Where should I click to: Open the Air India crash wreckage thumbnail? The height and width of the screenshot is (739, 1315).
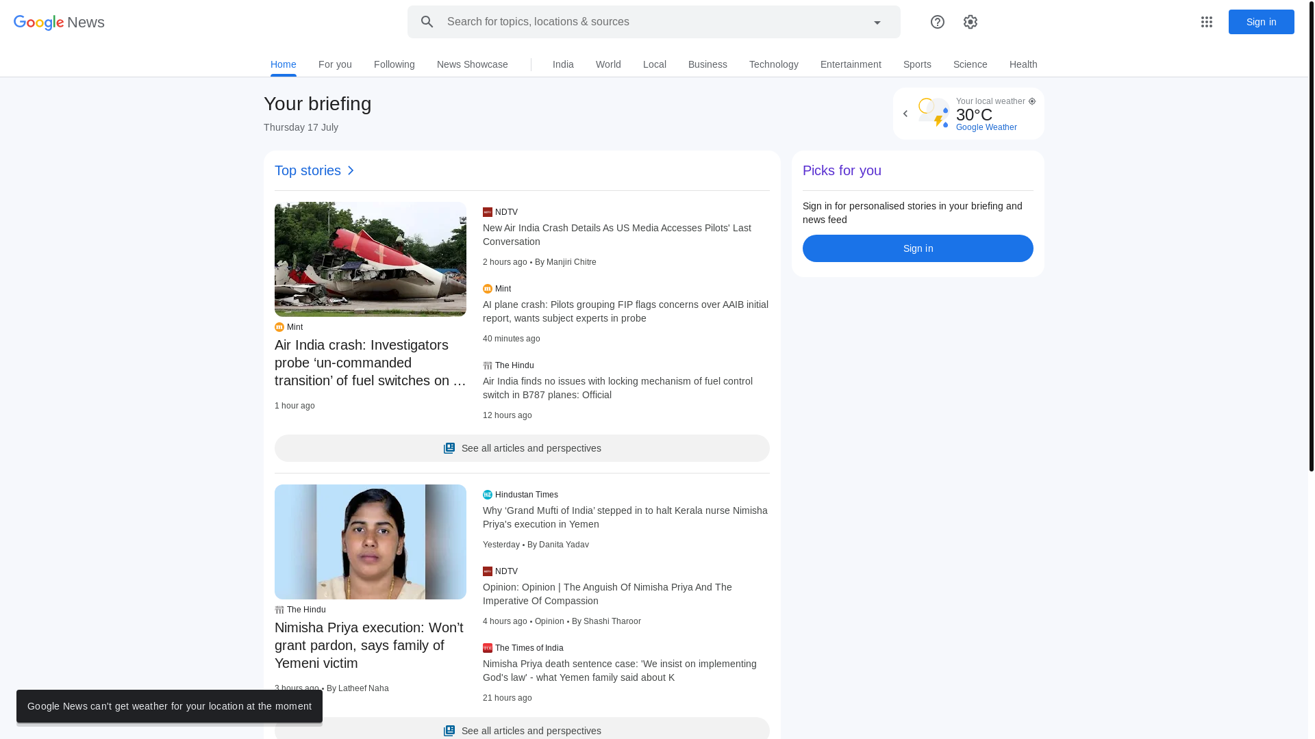point(371,259)
